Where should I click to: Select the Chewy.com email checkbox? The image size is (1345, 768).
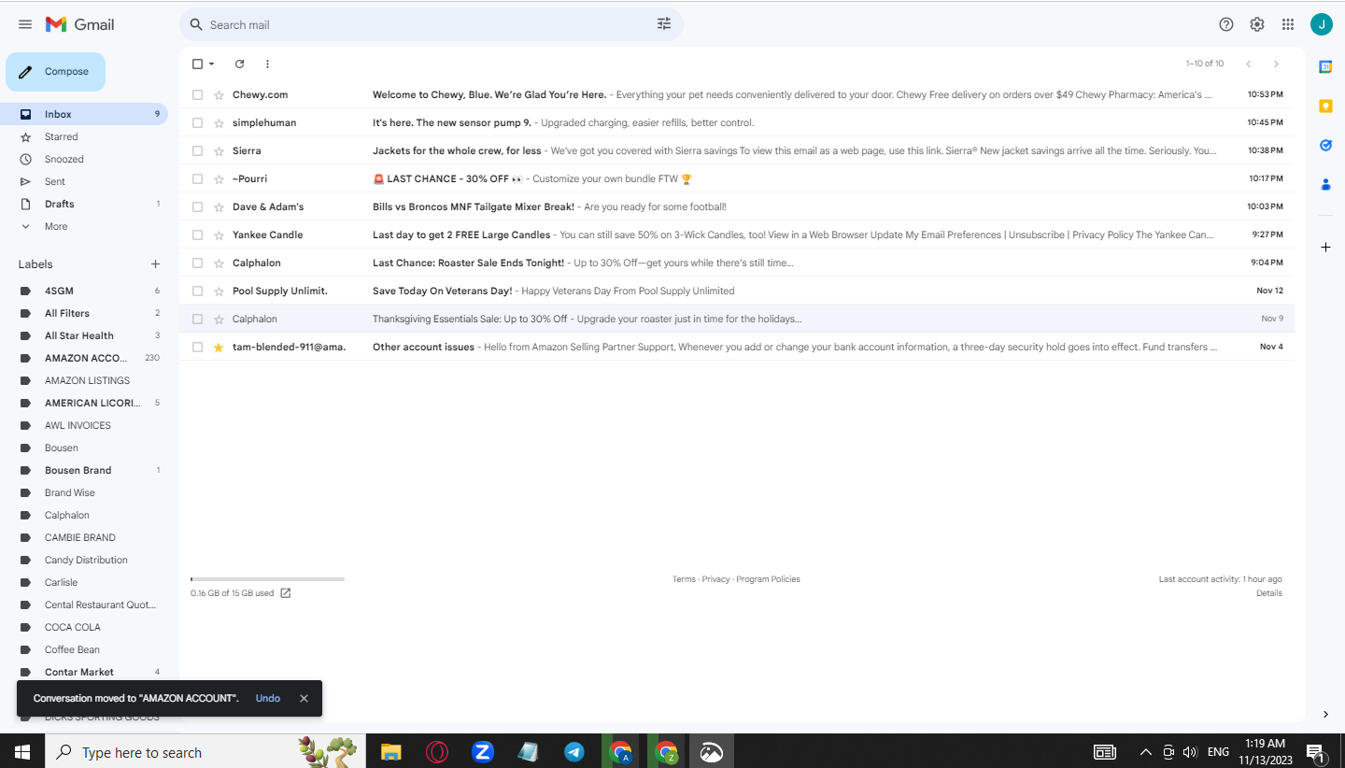coord(197,94)
